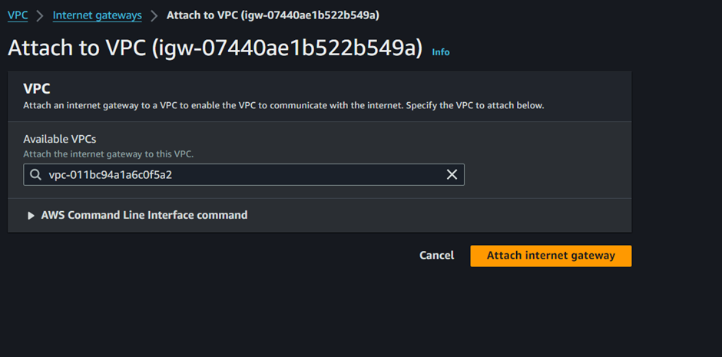722x357 pixels.
Task: Click the Available VPCs field label
Action: [60, 139]
